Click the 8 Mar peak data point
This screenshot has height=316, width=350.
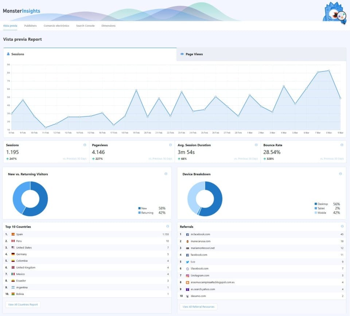coord(329,71)
